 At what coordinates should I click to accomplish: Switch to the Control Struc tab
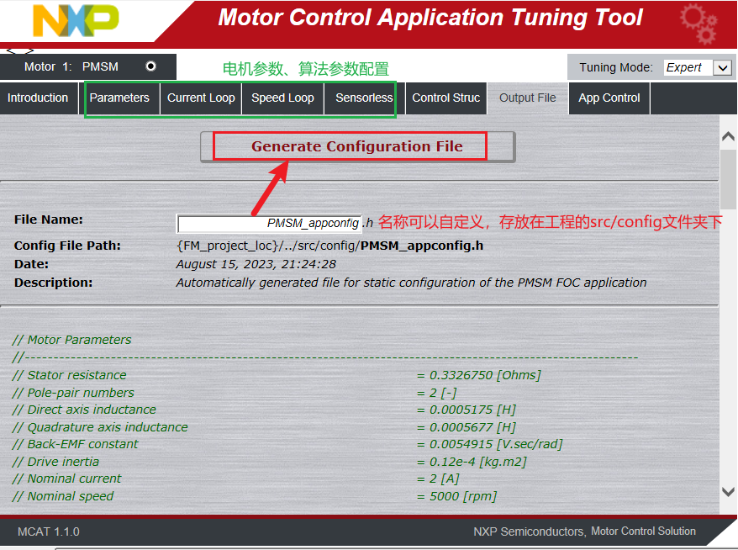click(x=445, y=98)
